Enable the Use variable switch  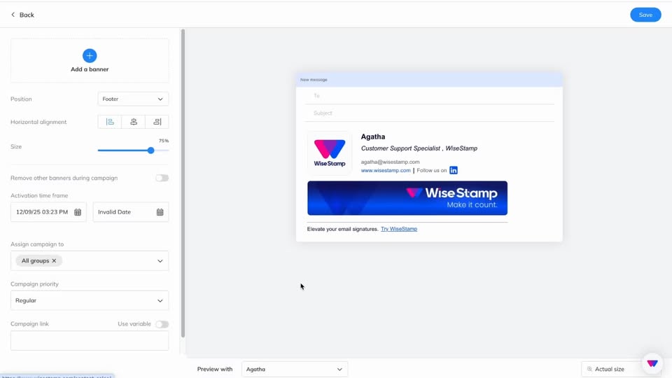tap(162, 324)
